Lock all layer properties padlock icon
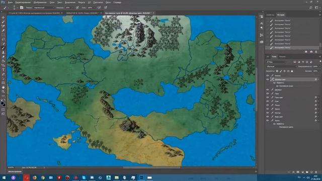 pyautogui.click(x=292, y=71)
